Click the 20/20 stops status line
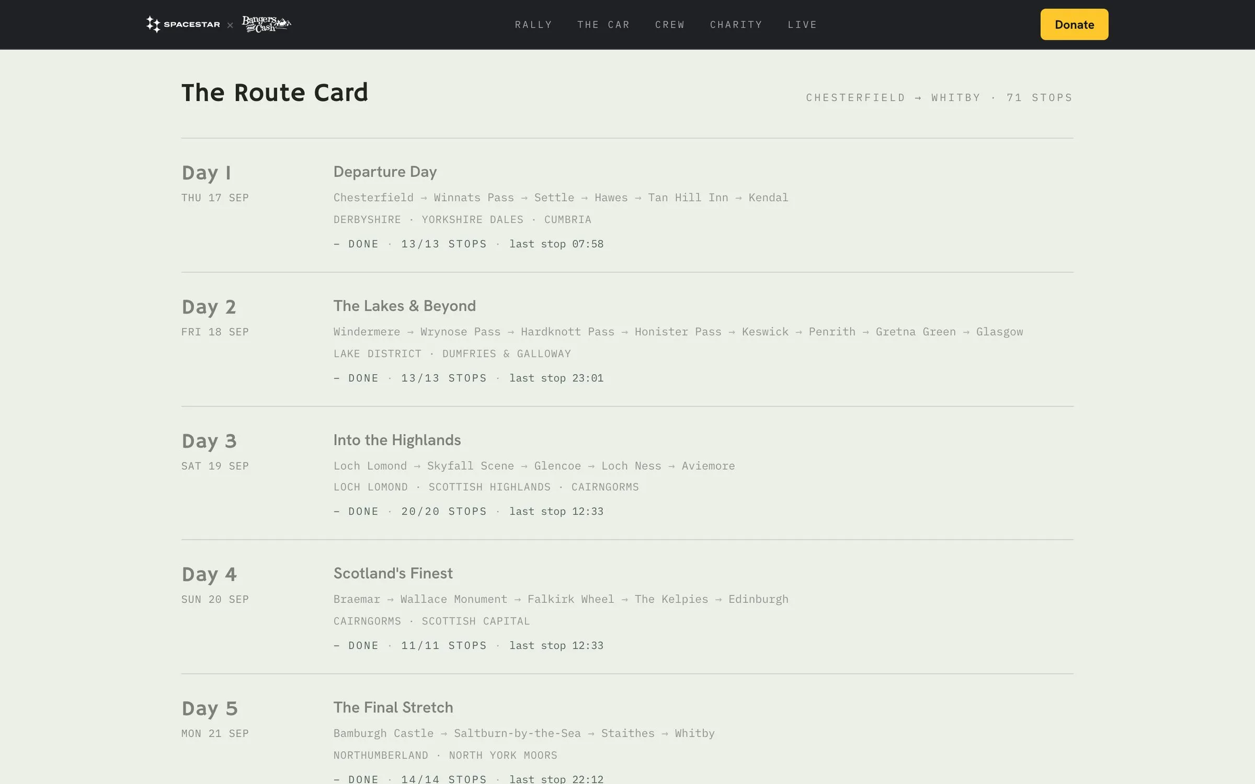Screen dimensions: 1255x784 [469, 512]
